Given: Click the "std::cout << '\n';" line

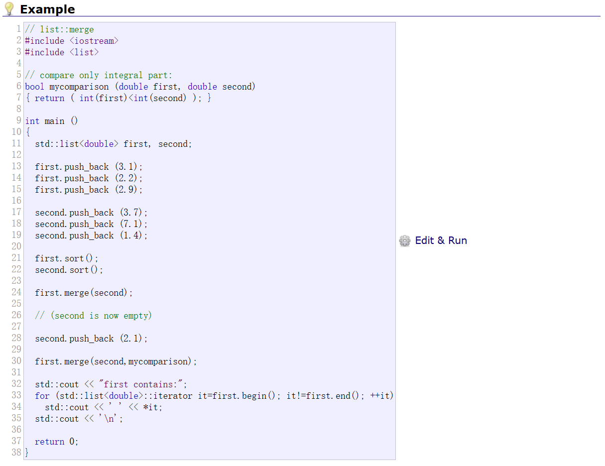Looking at the screenshot, I should 79,419.
